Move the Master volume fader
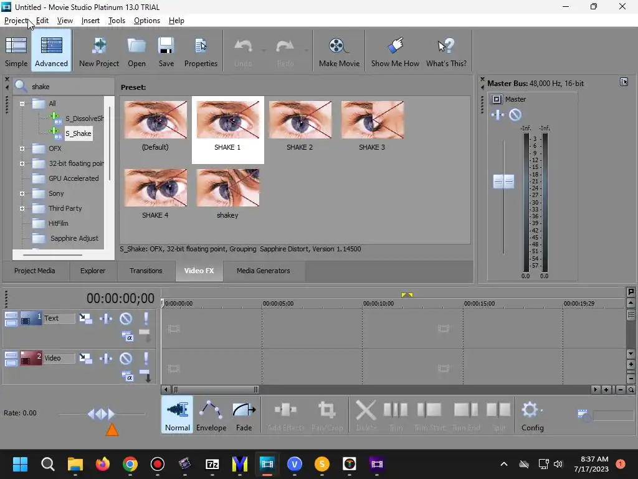This screenshot has width=638, height=479. pyautogui.click(x=503, y=181)
